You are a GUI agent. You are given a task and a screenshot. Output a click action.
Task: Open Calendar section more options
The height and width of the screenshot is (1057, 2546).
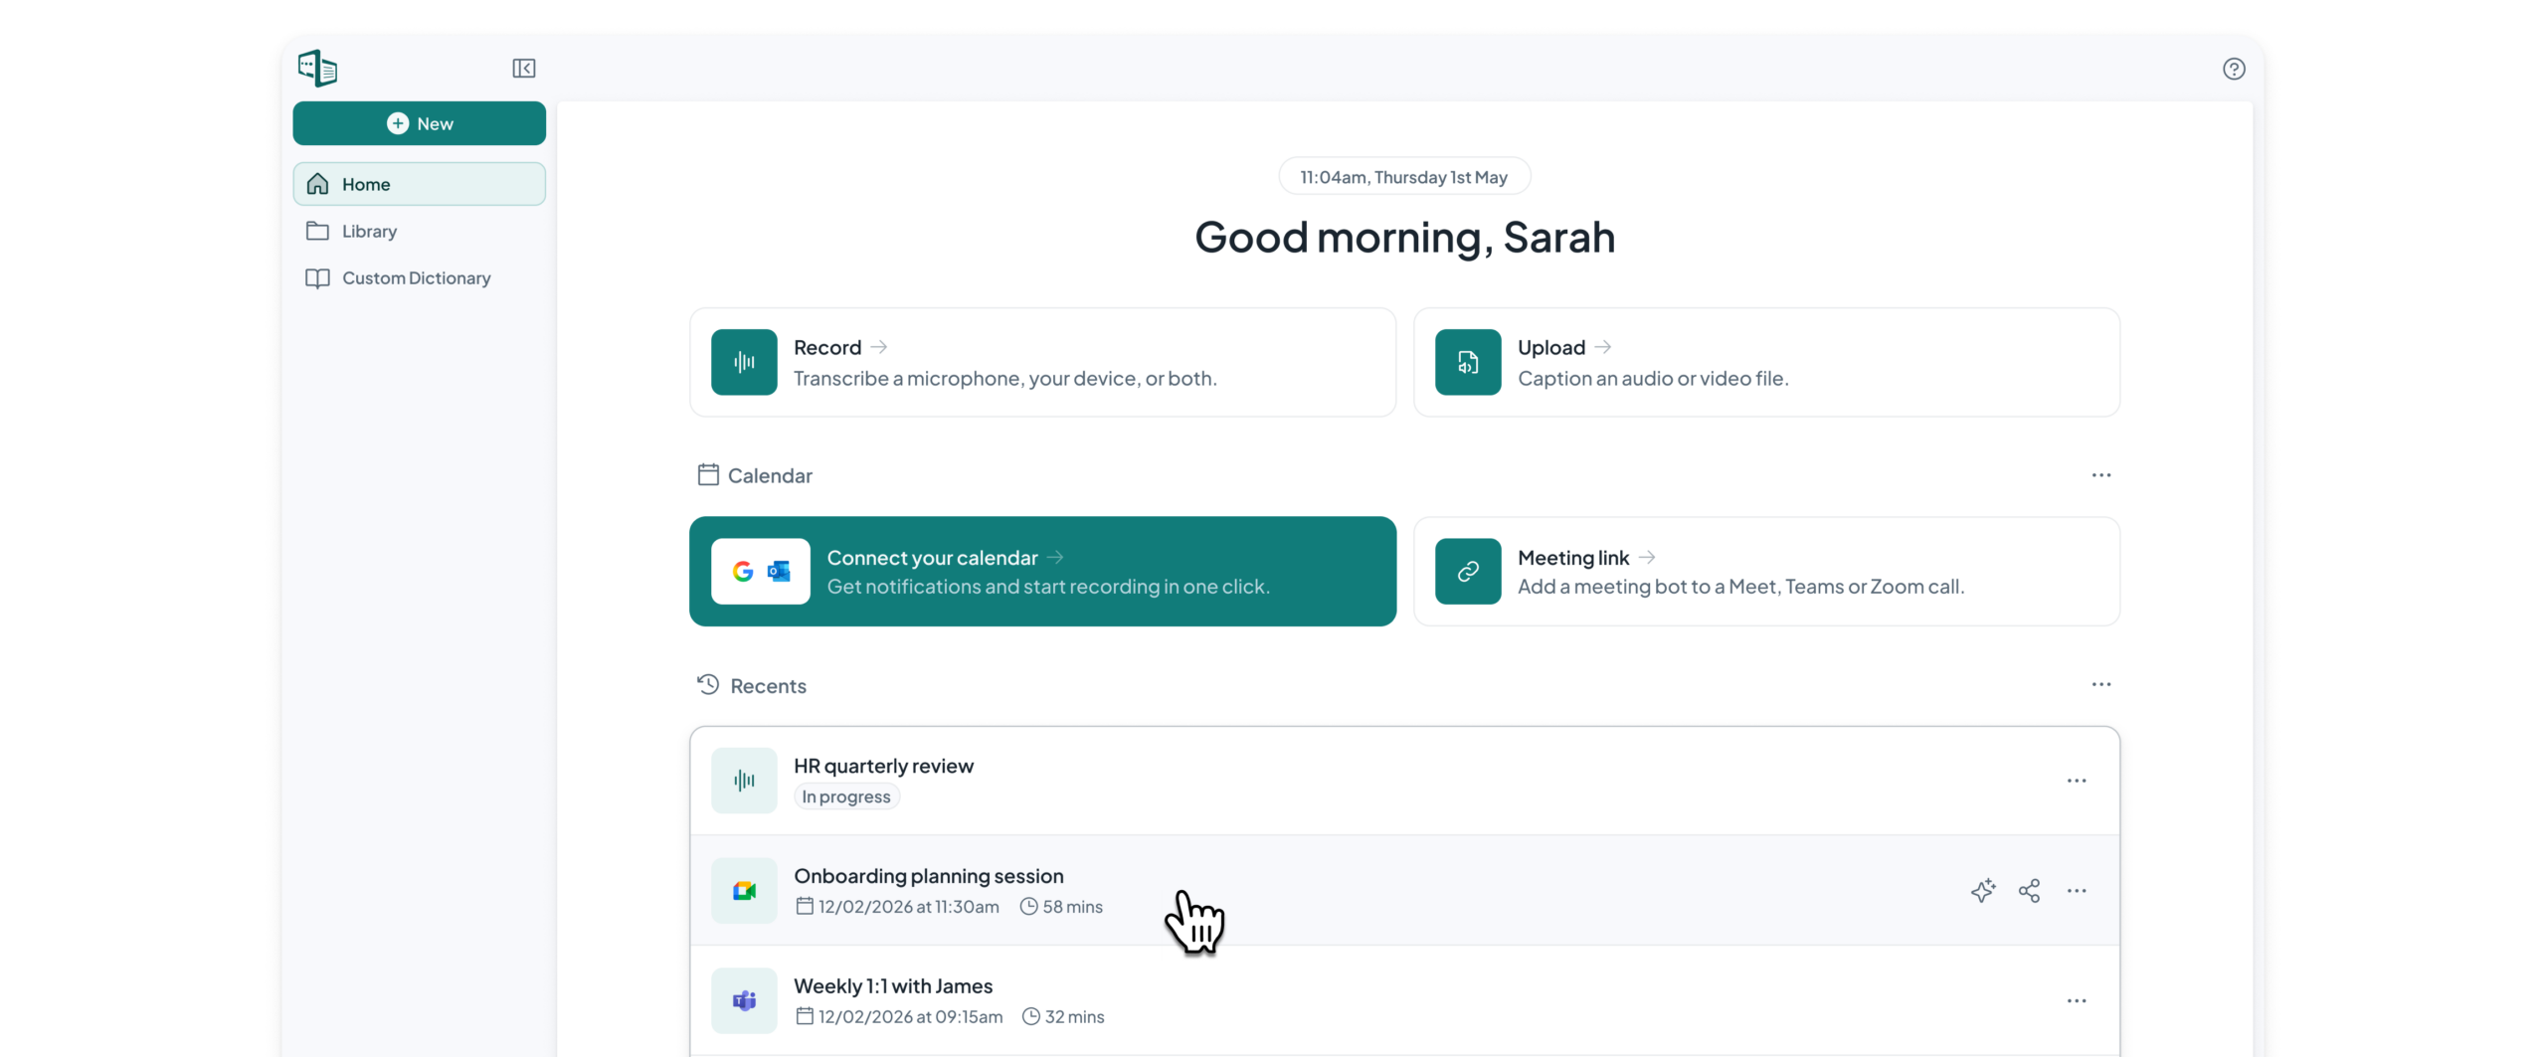(x=2100, y=475)
